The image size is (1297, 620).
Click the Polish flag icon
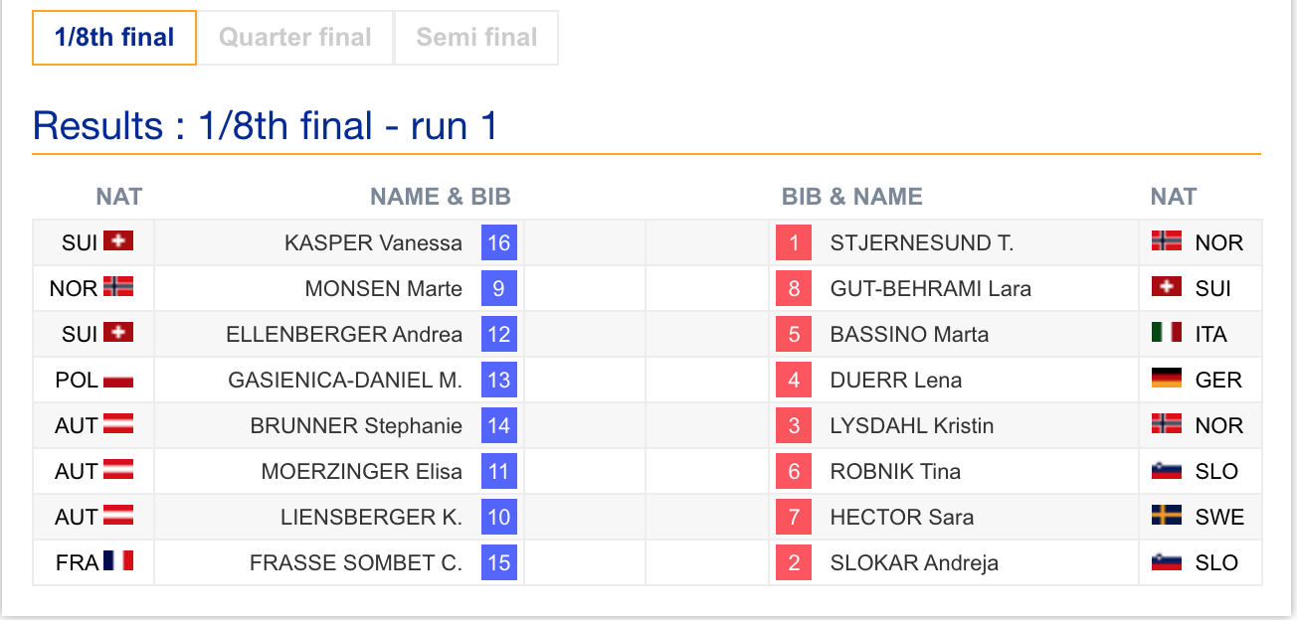click(117, 379)
